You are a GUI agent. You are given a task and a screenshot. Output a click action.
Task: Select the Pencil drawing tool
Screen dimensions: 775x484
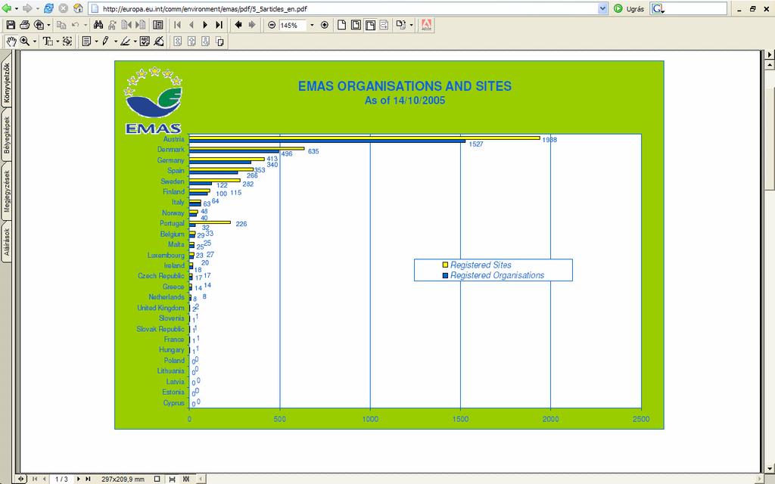[x=105, y=42]
